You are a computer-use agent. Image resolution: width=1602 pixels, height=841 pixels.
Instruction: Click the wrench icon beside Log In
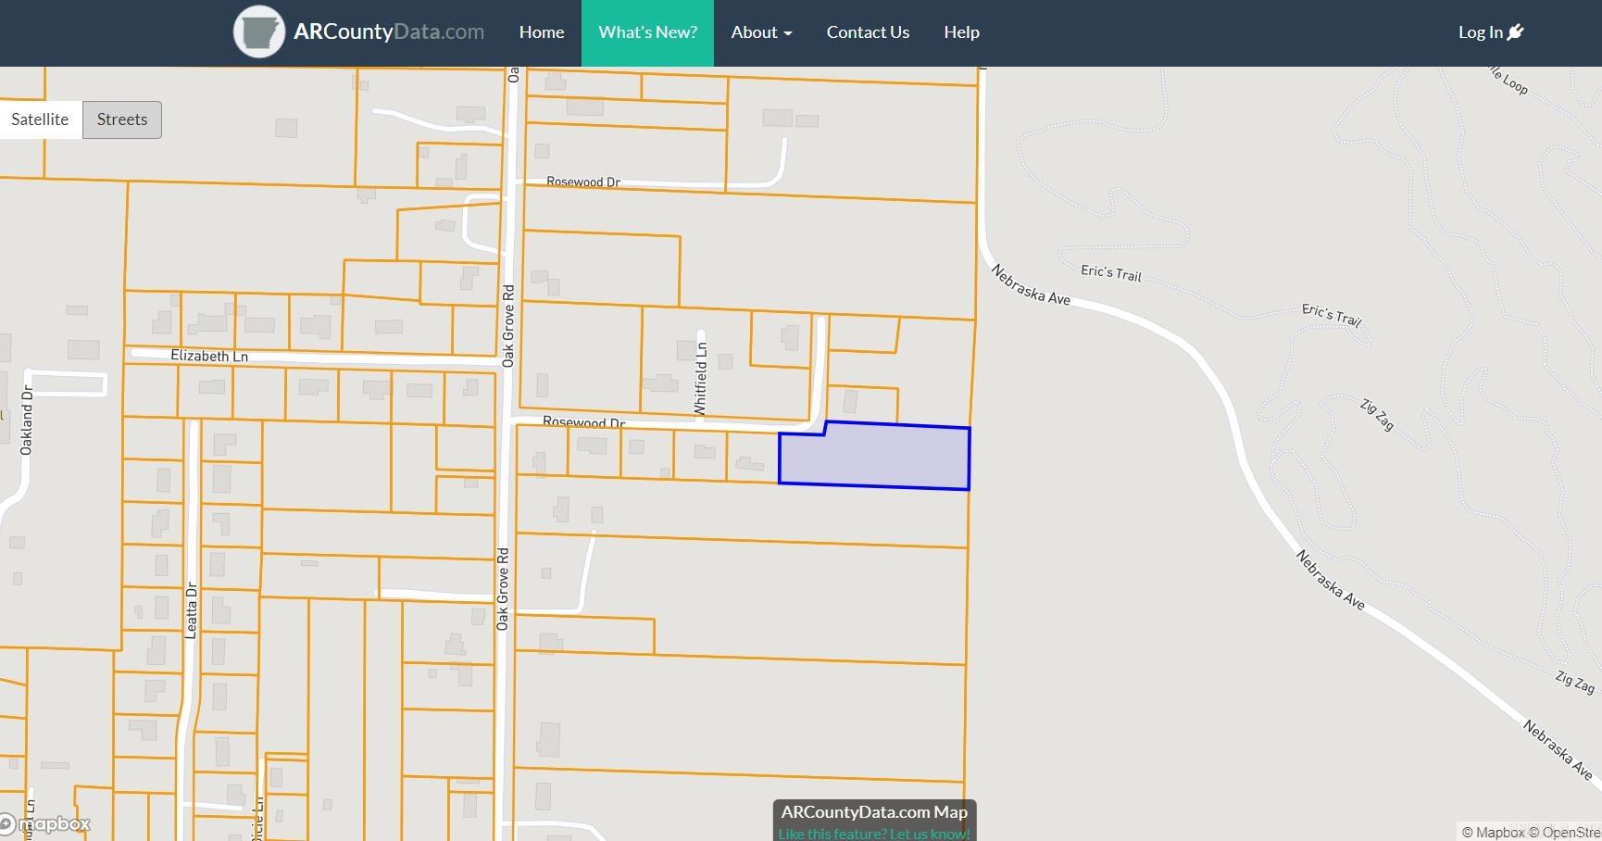pos(1517,31)
